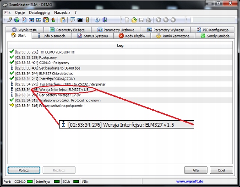This screenshot has height=187, width=240.
Task: Open the Datalogging menu
Action: (x=39, y=12)
